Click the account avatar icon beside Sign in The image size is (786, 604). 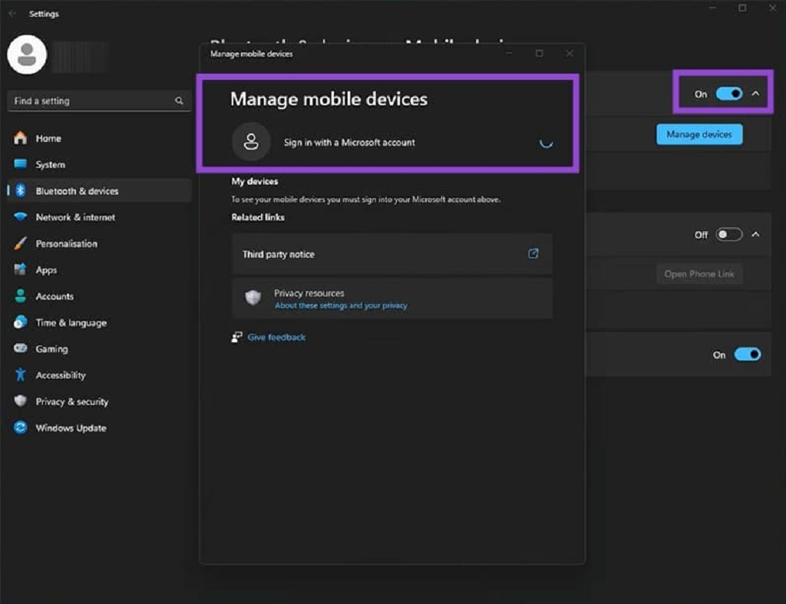click(251, 142)
